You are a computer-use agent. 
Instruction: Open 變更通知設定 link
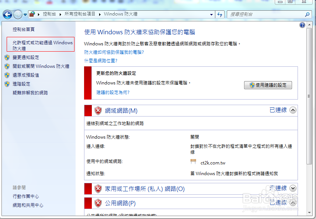coord(26,58)
